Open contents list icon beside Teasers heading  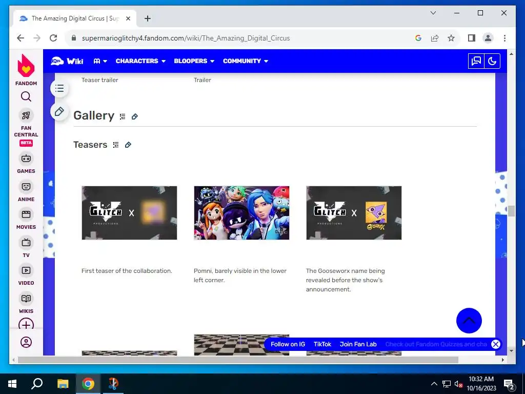(x=116, y=145)
